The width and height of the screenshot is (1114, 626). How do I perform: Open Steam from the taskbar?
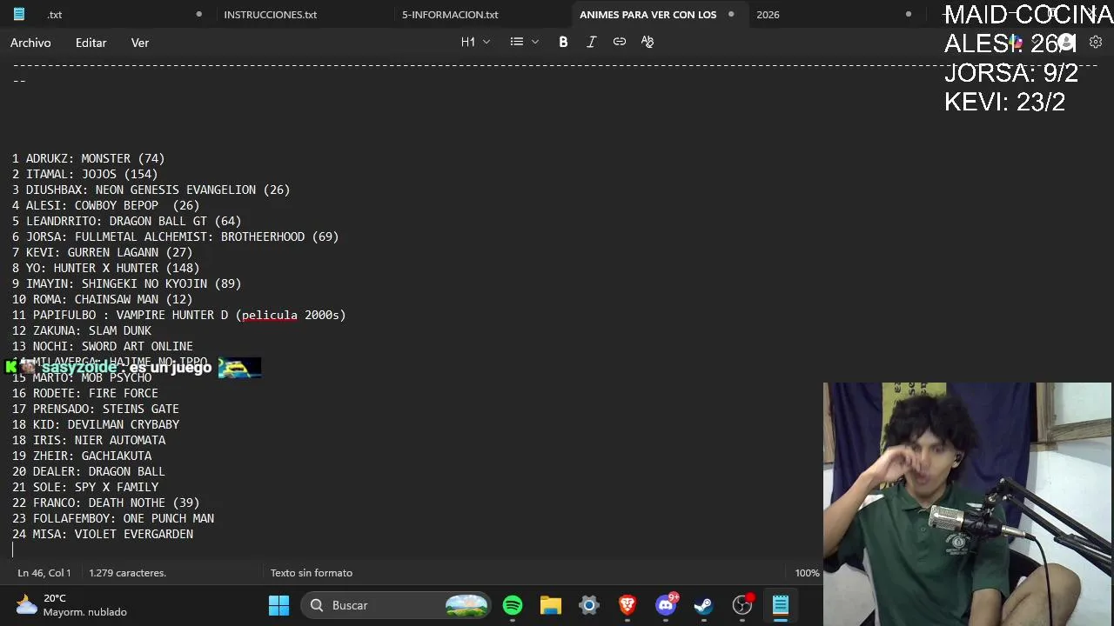click(x=703, y=605)
